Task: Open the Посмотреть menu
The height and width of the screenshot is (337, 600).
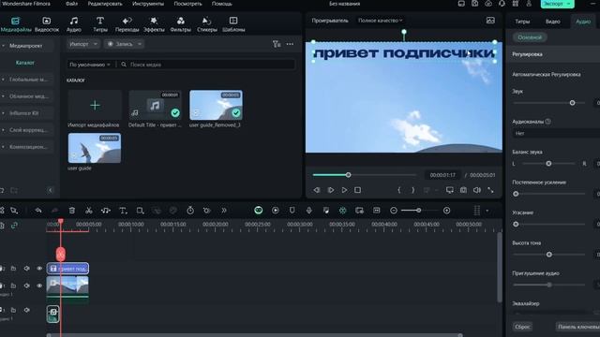Action: (187, 4)
